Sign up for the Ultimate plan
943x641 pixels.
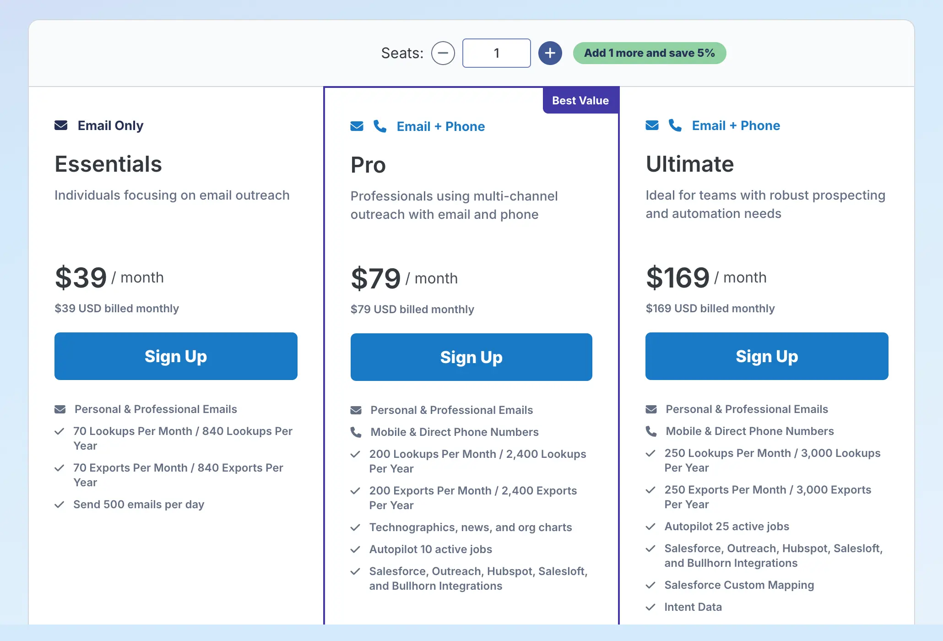(767, 356)
